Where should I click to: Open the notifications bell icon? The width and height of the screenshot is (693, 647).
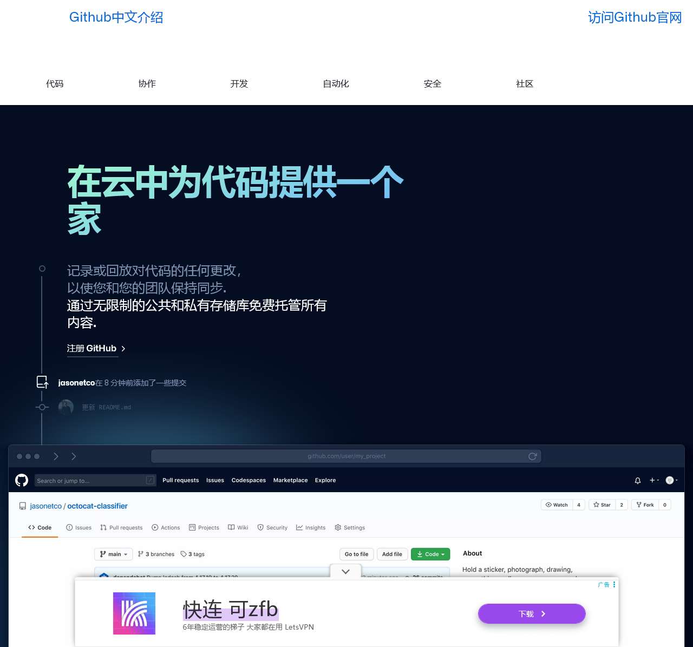(637, 480)
